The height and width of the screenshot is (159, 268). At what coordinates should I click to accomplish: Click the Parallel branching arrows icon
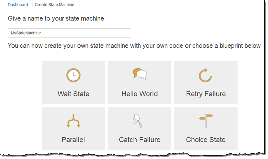click(73, 121)
